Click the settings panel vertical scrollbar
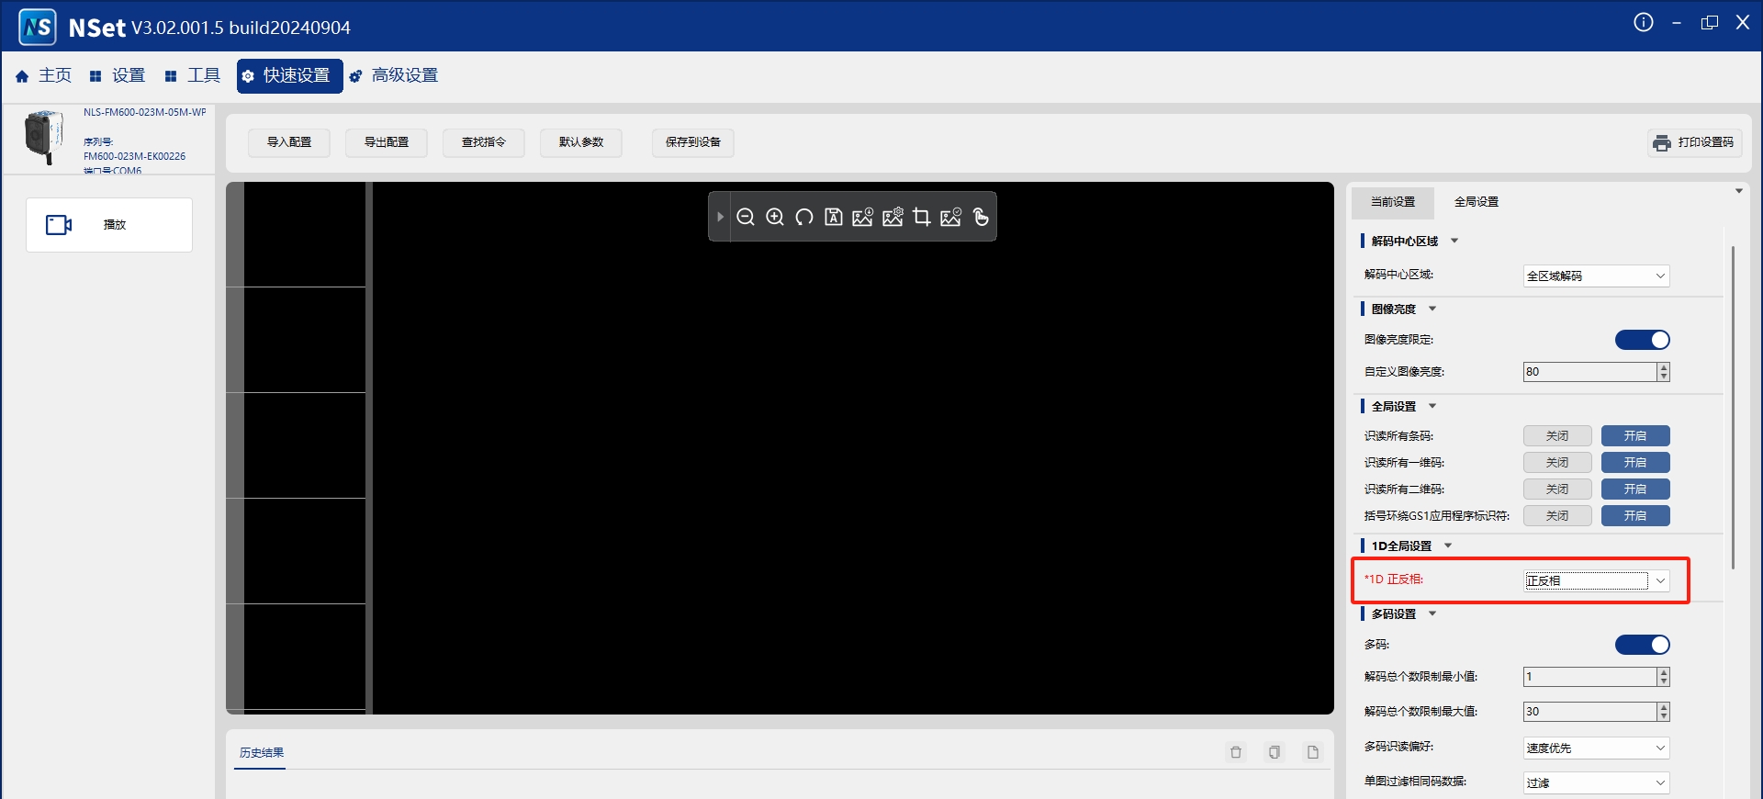1763x799 pixels. pos(1733,408)
